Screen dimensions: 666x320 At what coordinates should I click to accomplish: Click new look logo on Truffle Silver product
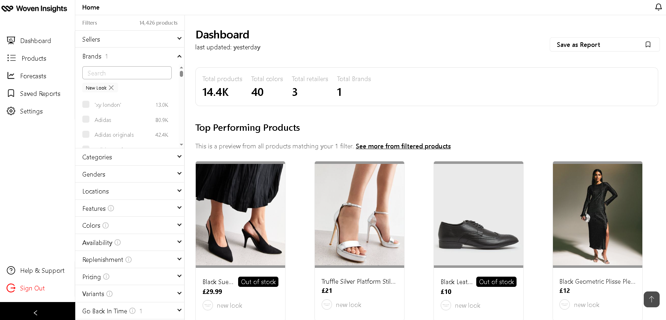(327, 304)
